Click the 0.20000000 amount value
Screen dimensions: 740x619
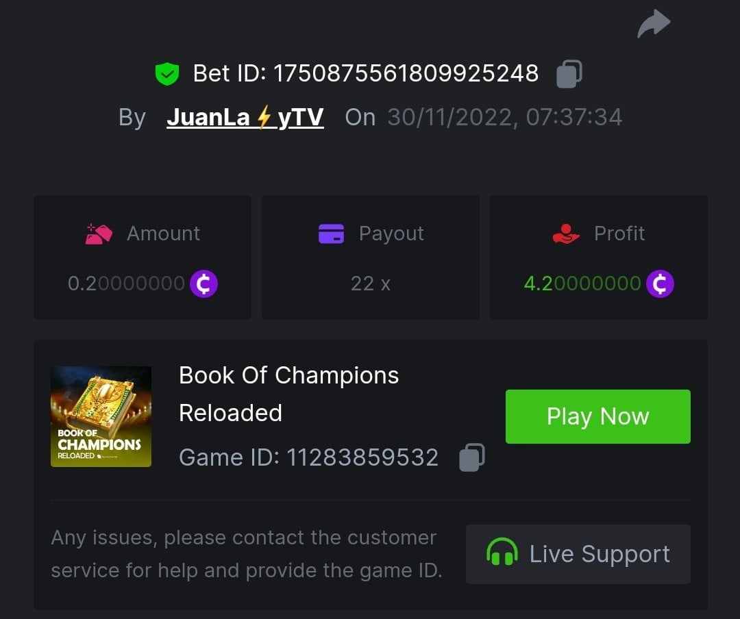click(126, 283)
